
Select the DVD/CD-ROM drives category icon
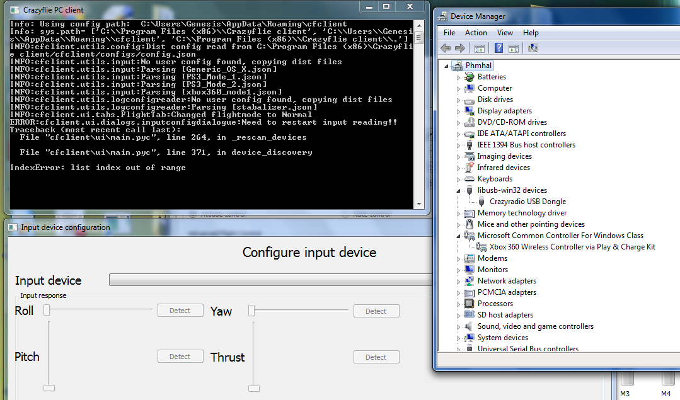469,122
